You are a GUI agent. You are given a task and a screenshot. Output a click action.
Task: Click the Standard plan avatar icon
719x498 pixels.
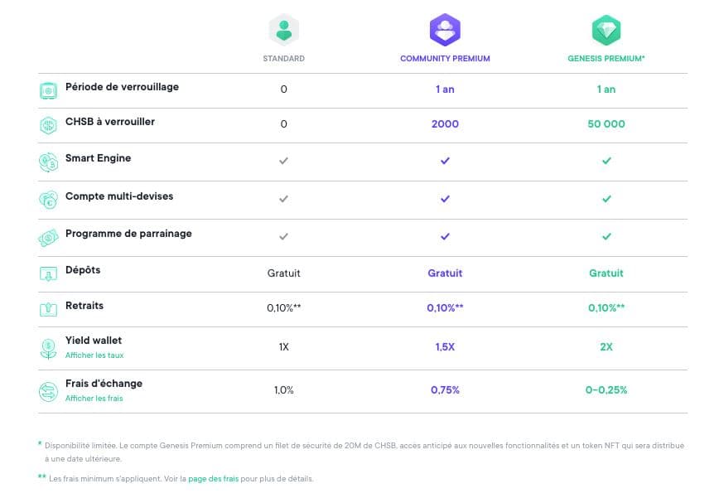click(284, 30)
